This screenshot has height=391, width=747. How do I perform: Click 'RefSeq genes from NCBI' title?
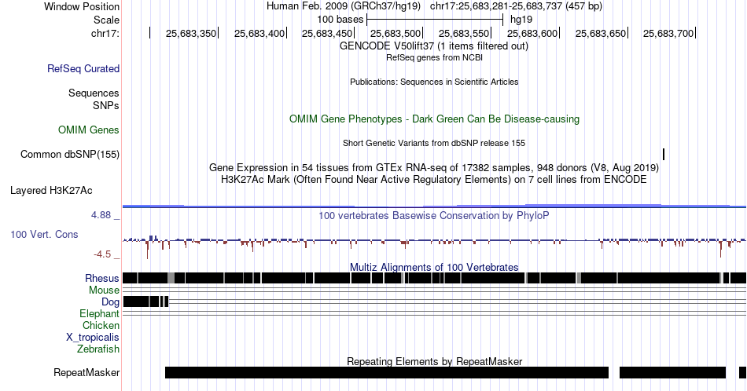[x=434, y=57]
